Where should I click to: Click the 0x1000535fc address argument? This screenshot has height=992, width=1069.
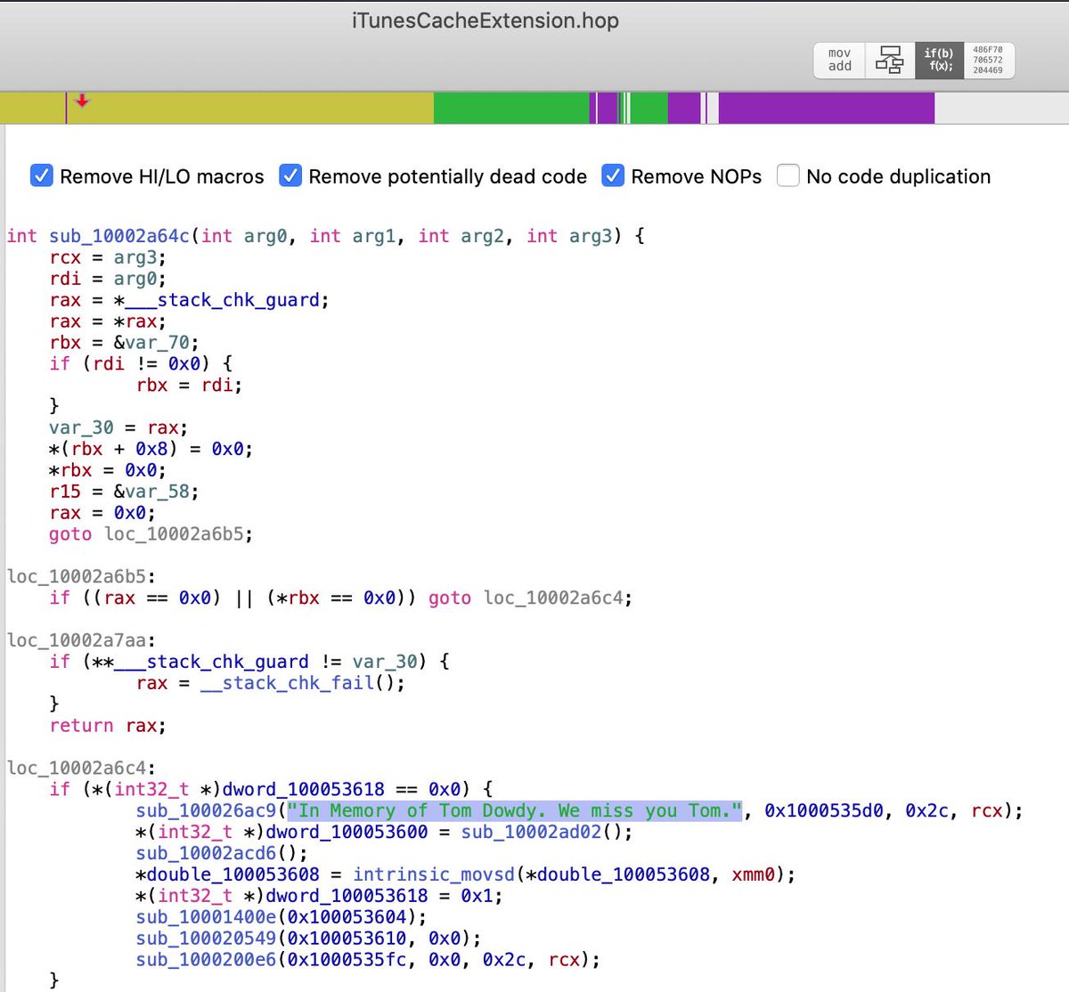click(x=347, y=960)
